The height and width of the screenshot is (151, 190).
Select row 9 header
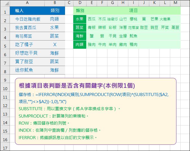(x=5, y=79)
